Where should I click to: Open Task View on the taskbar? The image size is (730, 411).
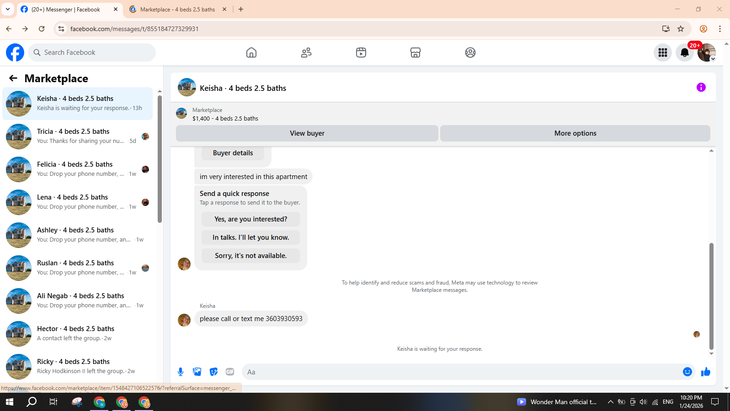pyautogui.click(x=53, y=402)
